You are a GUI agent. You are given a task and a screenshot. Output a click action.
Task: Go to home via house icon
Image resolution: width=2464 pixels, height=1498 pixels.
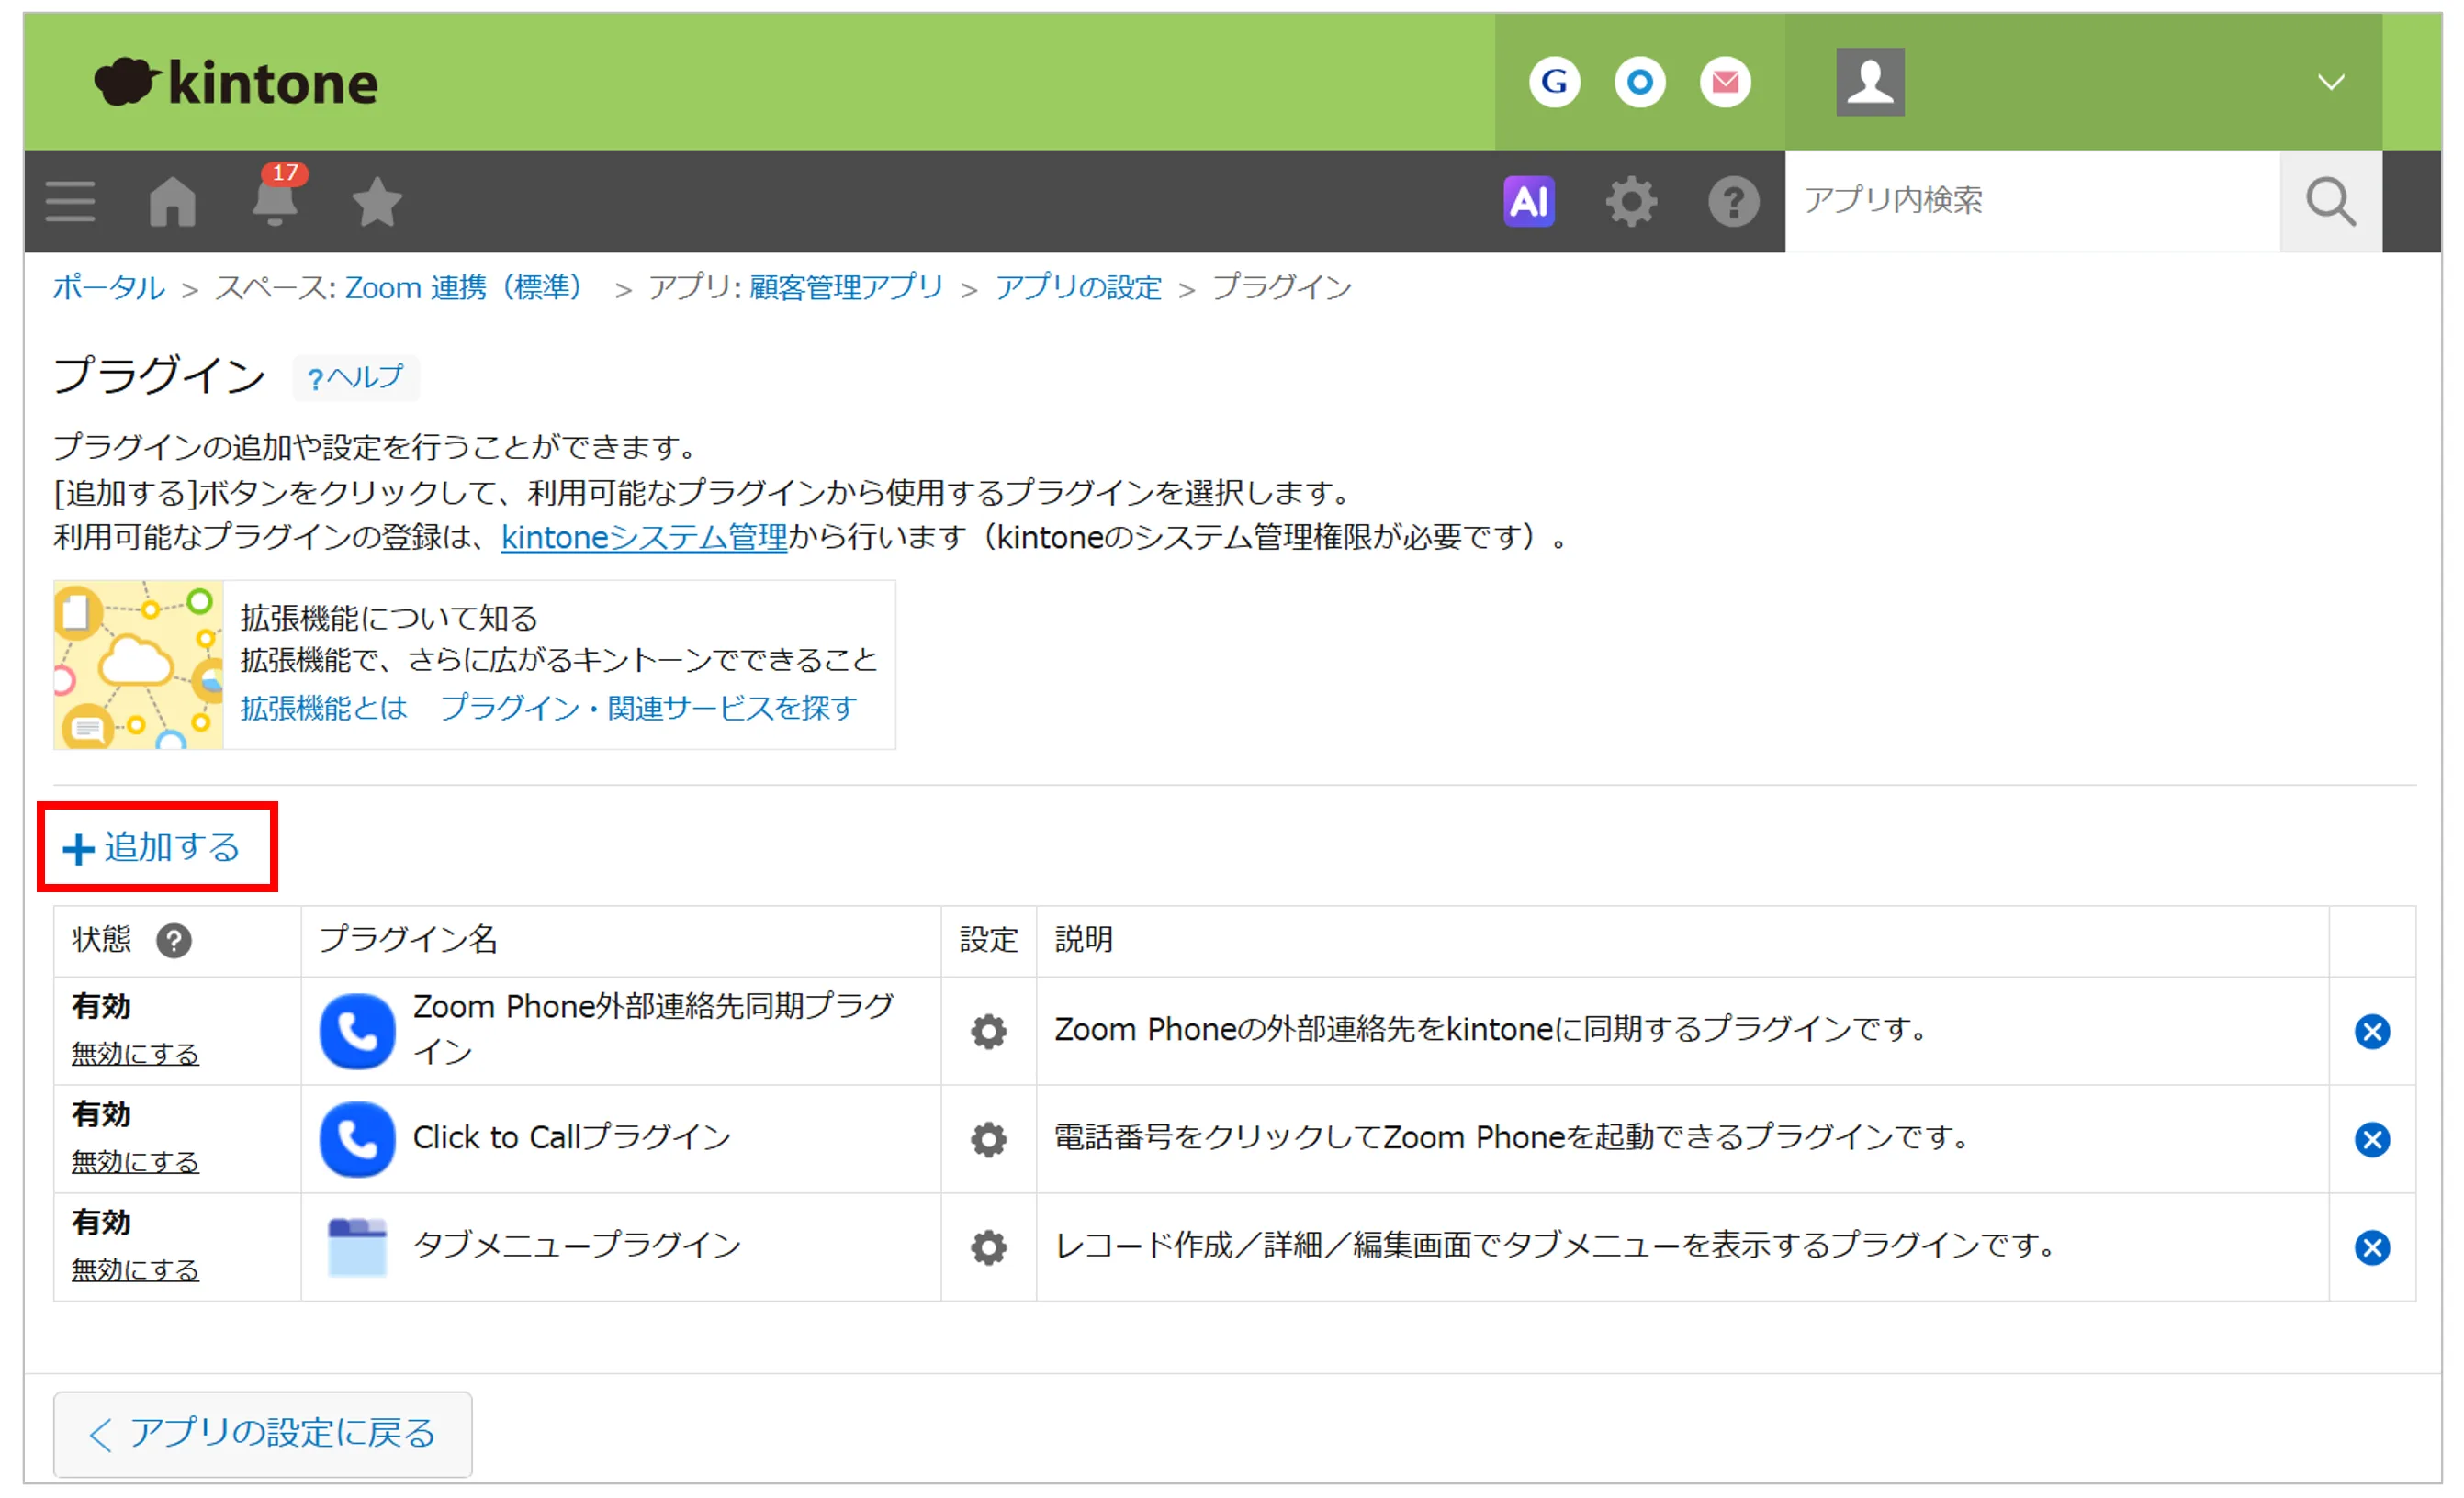point(173,202)
